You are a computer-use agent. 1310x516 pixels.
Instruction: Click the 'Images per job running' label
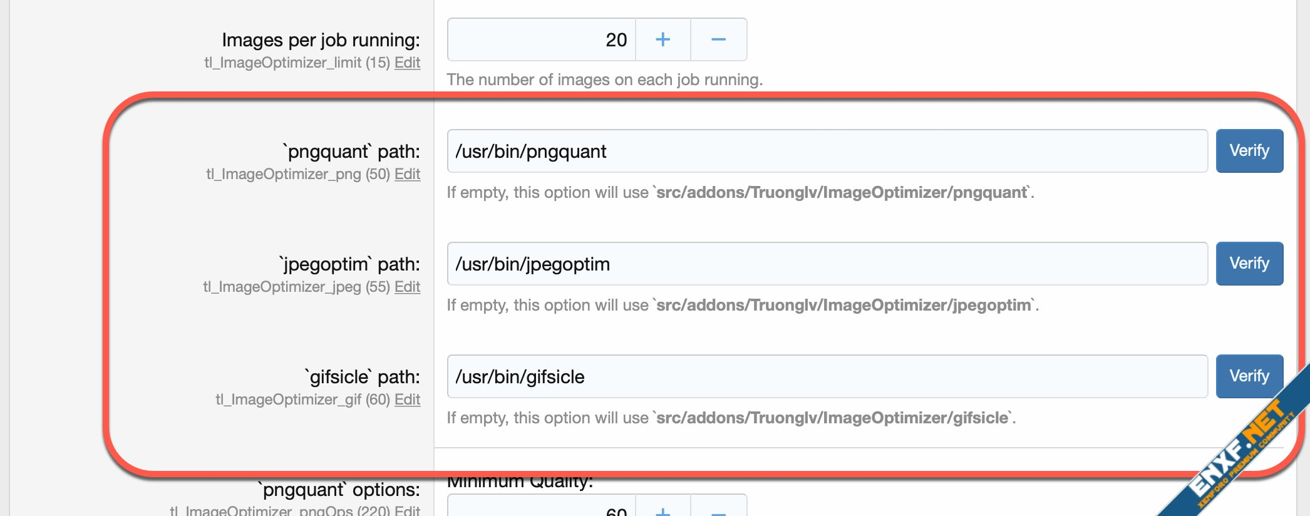(321, 40)
